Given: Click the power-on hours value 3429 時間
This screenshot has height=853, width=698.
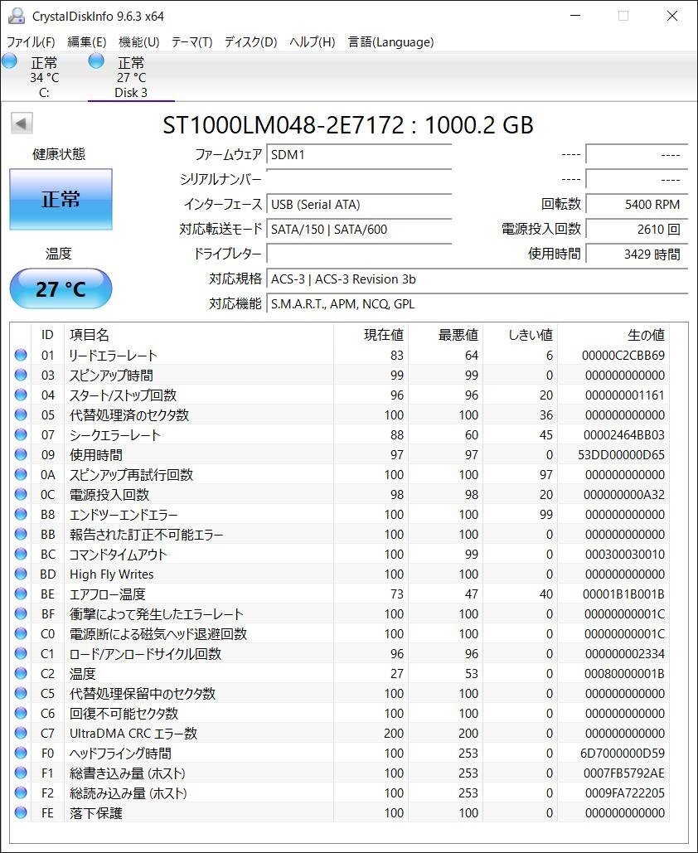Looking at the screenshot, I should pyautogui.click(x=637, y=254).
